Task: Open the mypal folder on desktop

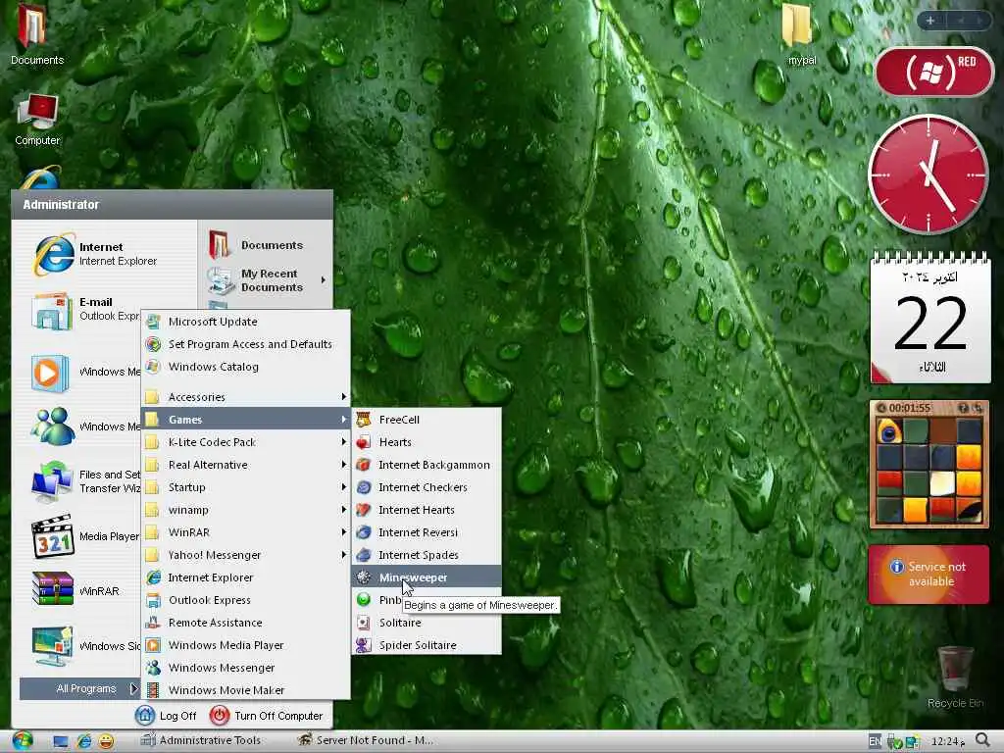Action: 800,34
